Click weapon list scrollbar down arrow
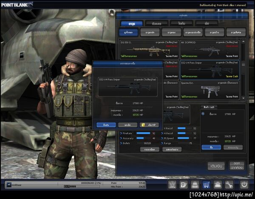 pos(243,98)
